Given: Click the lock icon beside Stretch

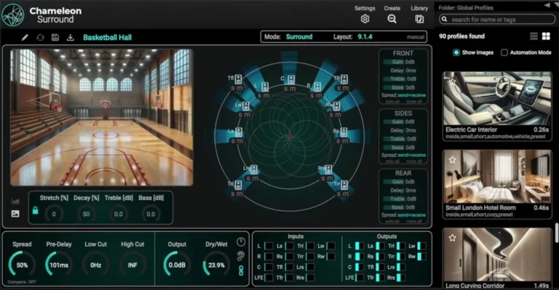Looking at the screenshot, I should [35, 210].
